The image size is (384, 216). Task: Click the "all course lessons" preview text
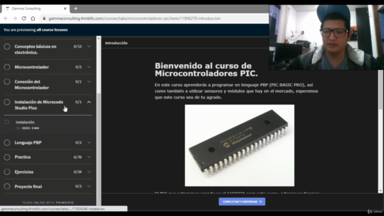[52, 29]
